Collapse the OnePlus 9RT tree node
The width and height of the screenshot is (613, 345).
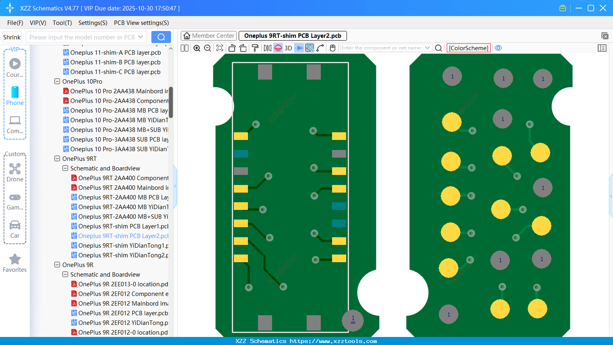(x=57, y=158)
